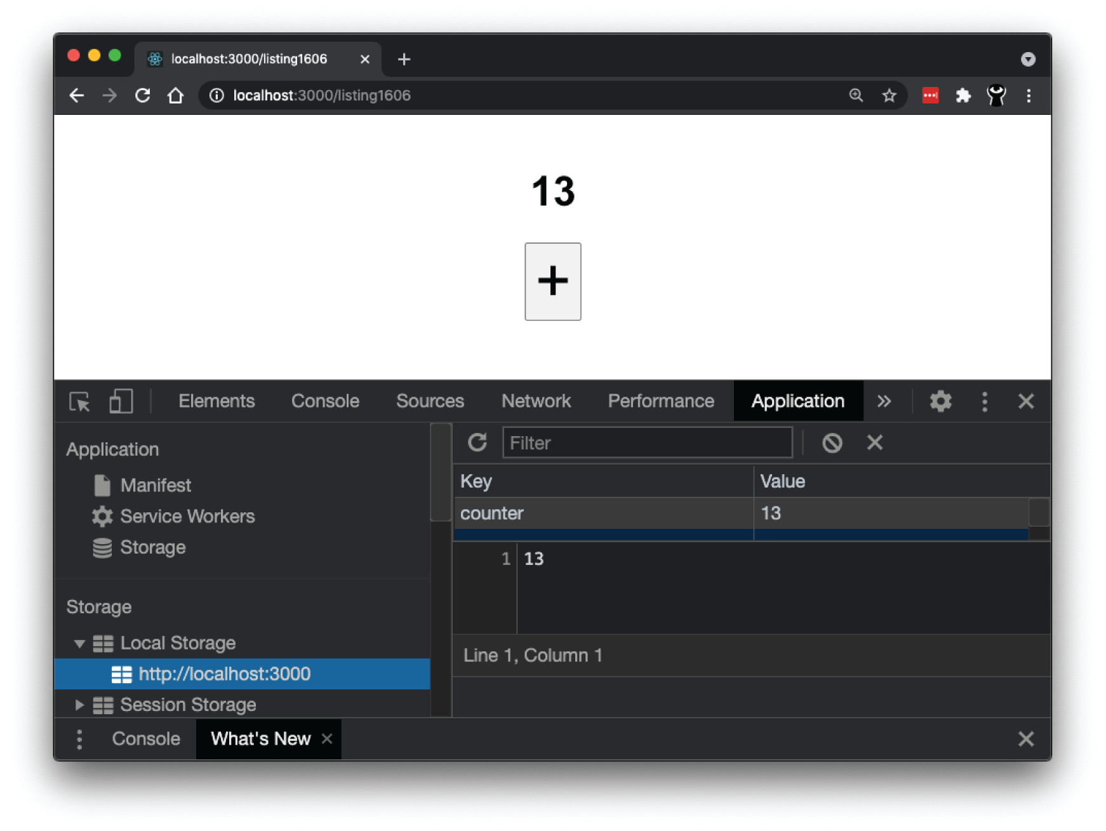Open the Manifest panel
Viewport: 1106px width, 831px height.
click(156, 485)
